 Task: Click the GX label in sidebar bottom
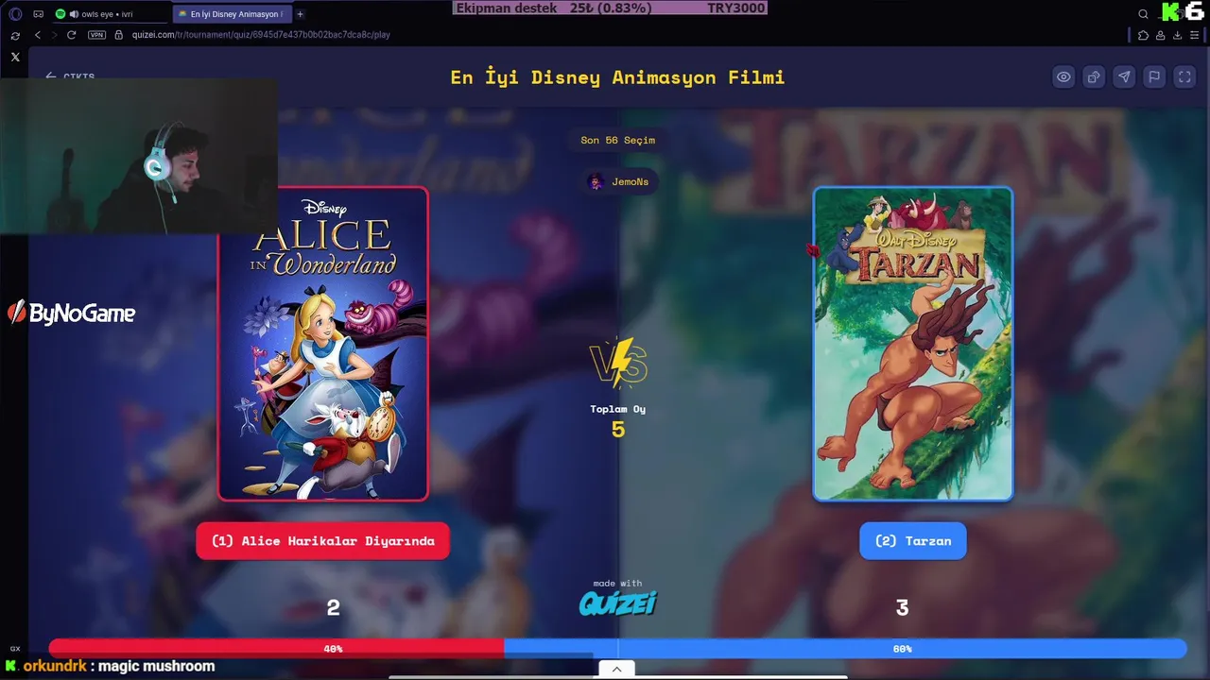15,649
